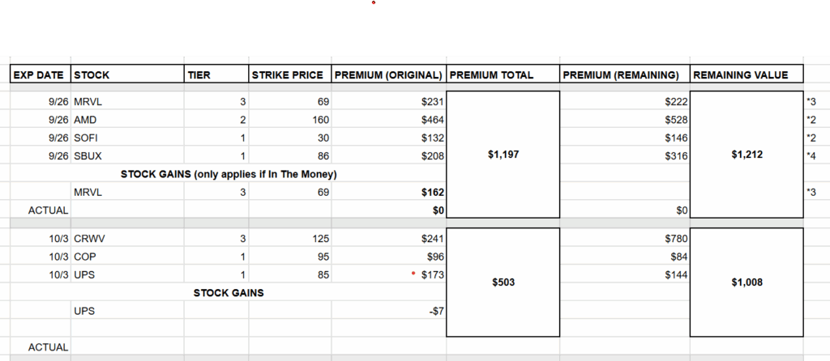
Task: Click the merged $1,212 remaining value cell
Action: point(747,155)
